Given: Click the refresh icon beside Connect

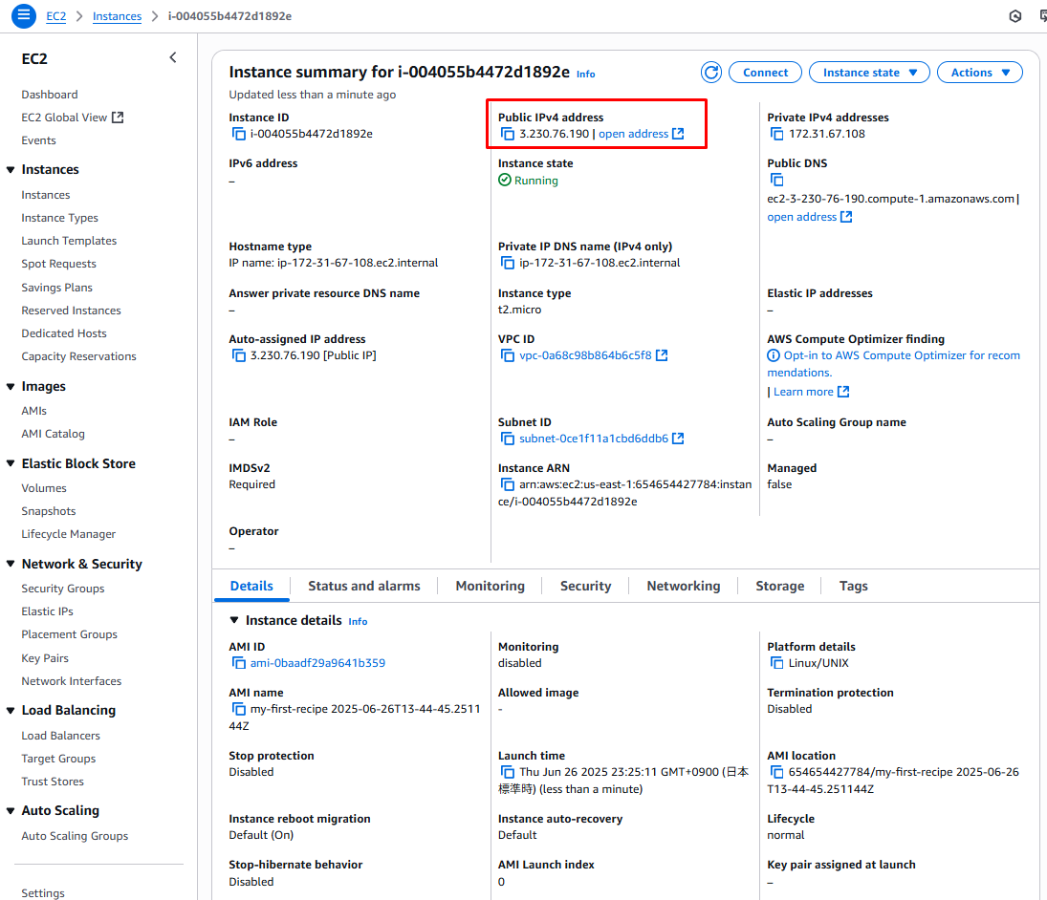Looking at the screenshot, I should (x=711, y=73).
